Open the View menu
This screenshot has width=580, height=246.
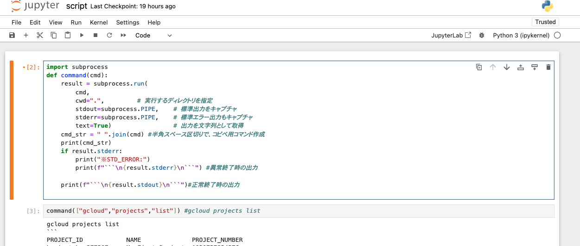click(x=56, y=22)
